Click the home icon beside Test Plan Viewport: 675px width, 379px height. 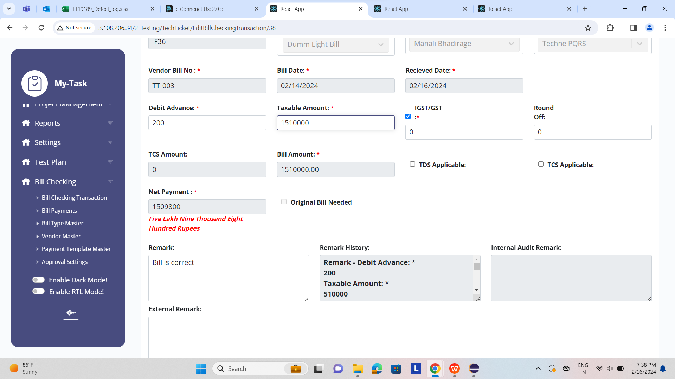click(x=26, y=162)
